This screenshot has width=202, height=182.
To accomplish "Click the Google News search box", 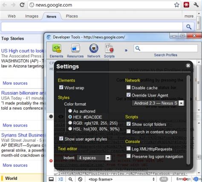I will click(x=92, y=27).
